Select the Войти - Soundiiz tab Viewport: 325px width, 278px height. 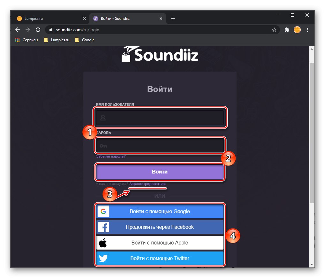coord(128,19)
